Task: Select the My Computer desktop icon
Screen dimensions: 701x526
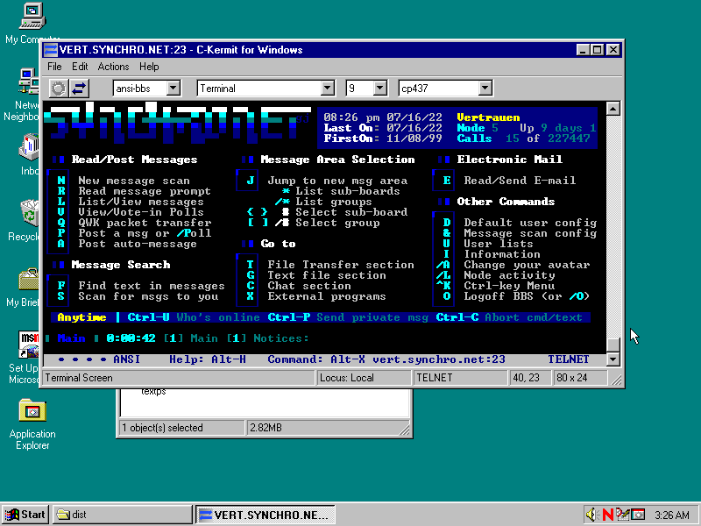Action: click(32, 24)
